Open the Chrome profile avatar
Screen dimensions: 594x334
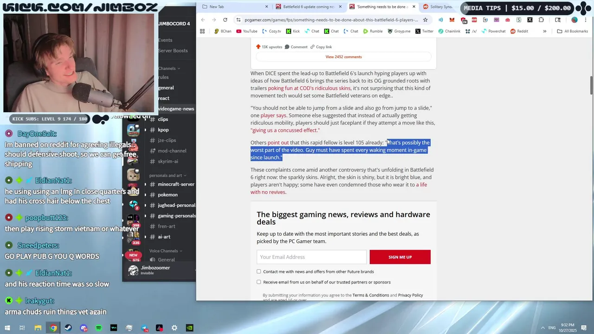click(x=575, y=20)
